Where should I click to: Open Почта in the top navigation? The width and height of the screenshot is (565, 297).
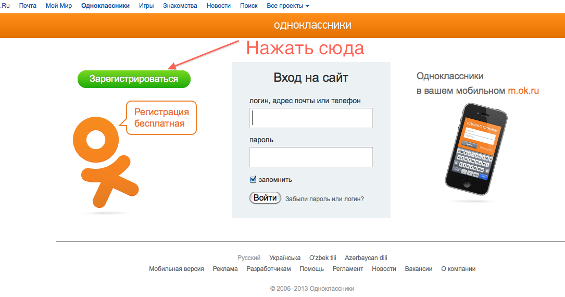coord(28,6)
